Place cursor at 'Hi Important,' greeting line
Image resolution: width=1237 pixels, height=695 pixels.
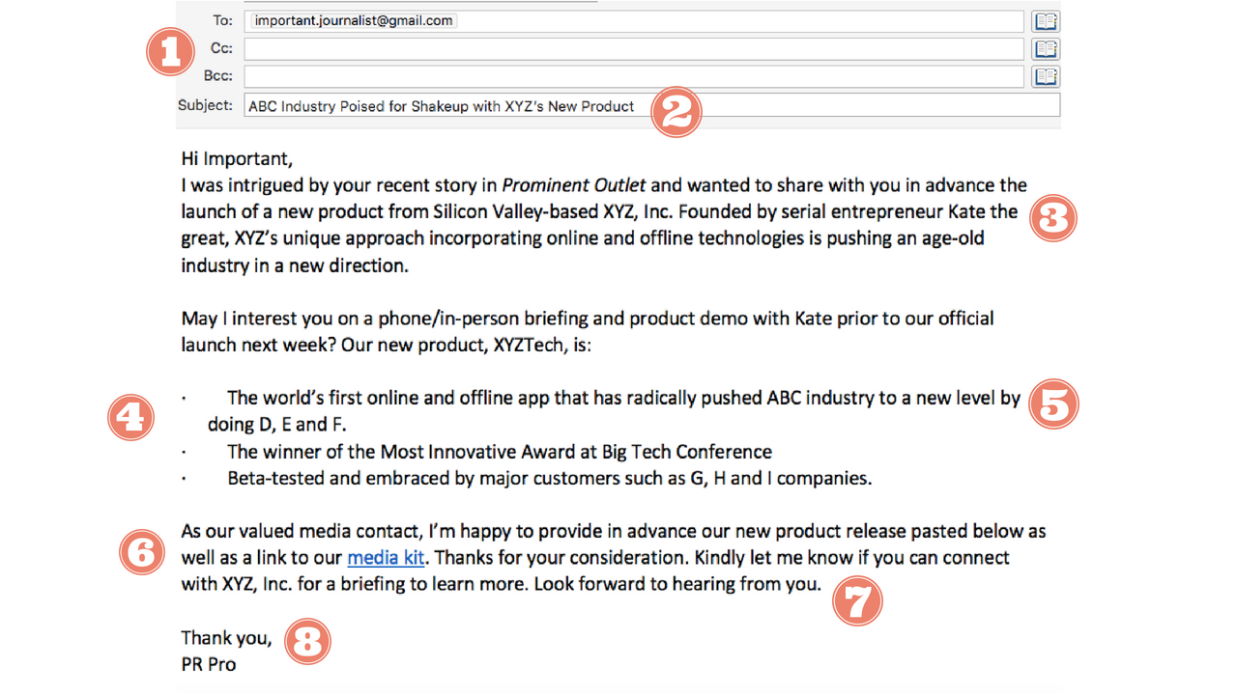(x=237, y=158)
